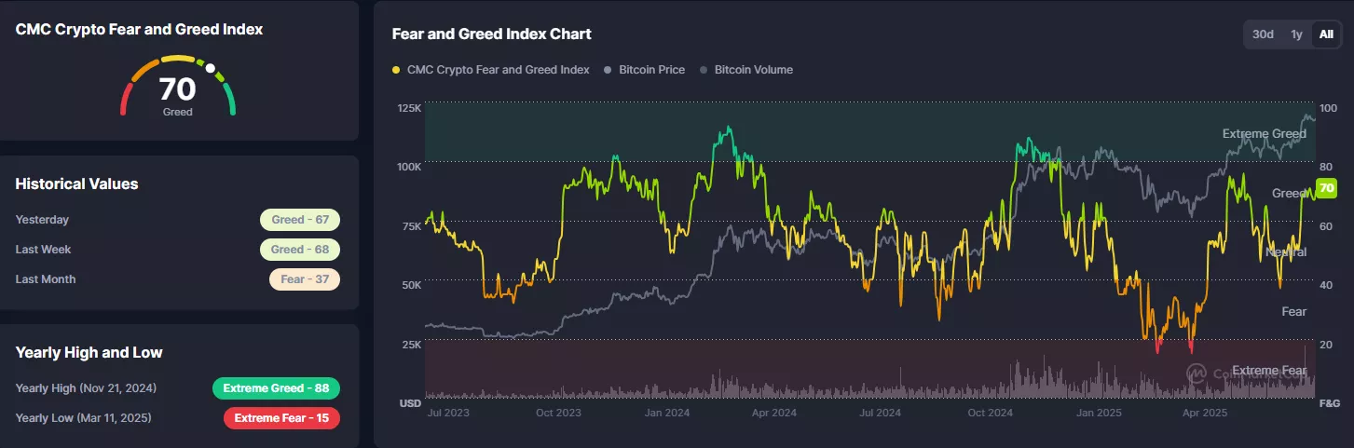Viewport: 1354px width, 448px height.
Task: Click the Last Month Fear - 37 badge
Action: (305, 279)
